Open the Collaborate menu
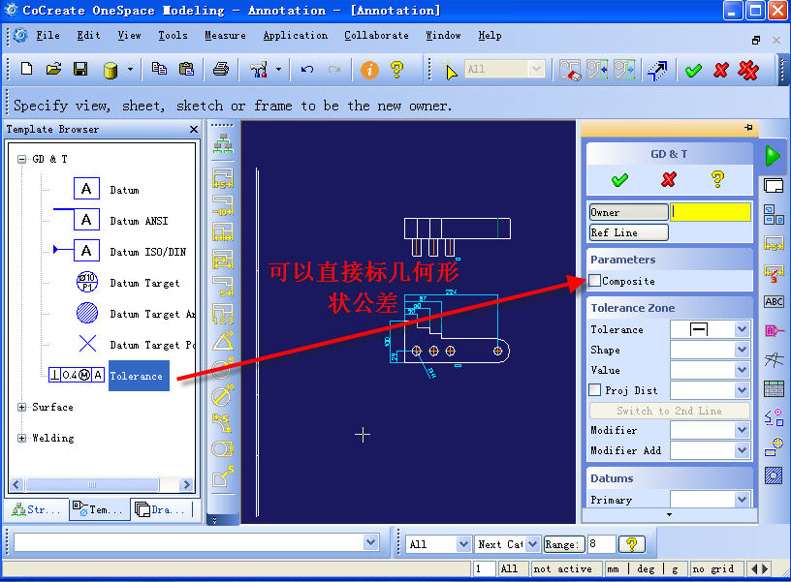 376,35
